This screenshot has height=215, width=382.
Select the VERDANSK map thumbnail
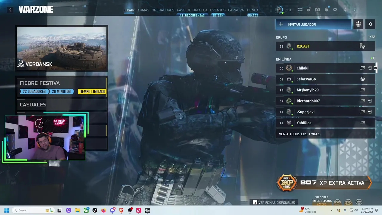(62, 48)
